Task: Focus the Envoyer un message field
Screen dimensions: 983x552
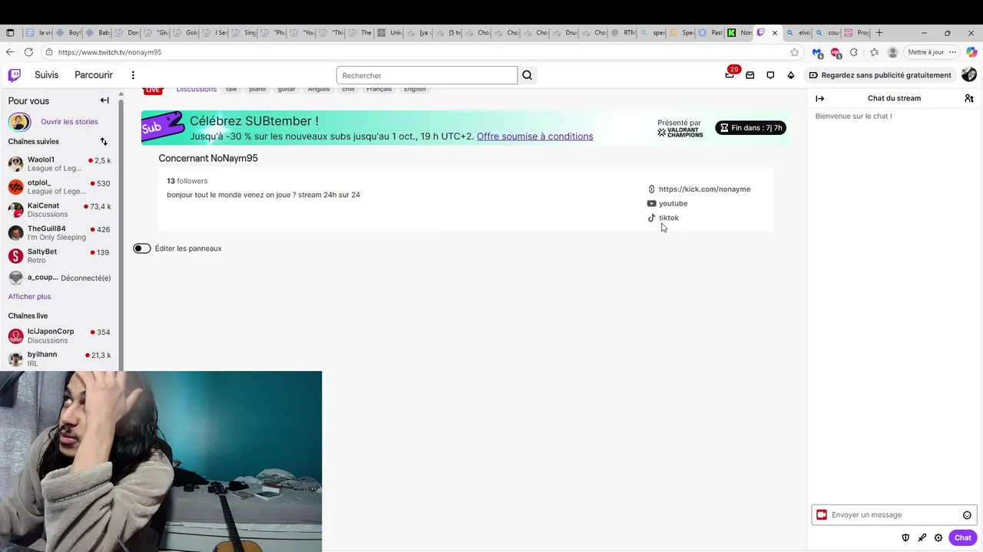Action: pos(894,515)
